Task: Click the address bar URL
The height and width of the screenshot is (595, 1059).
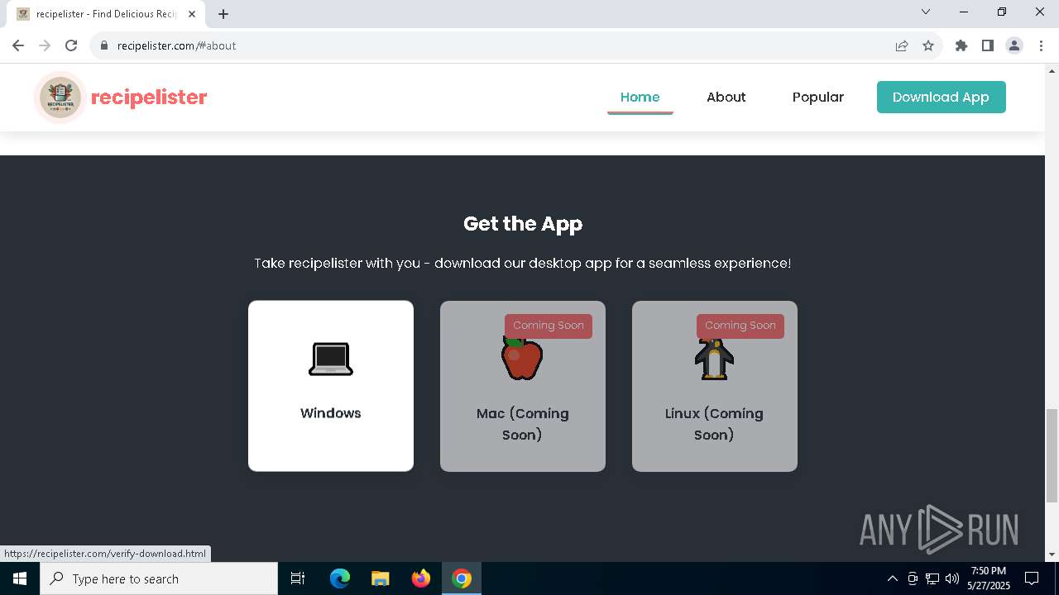Action: tap(177, 45)
